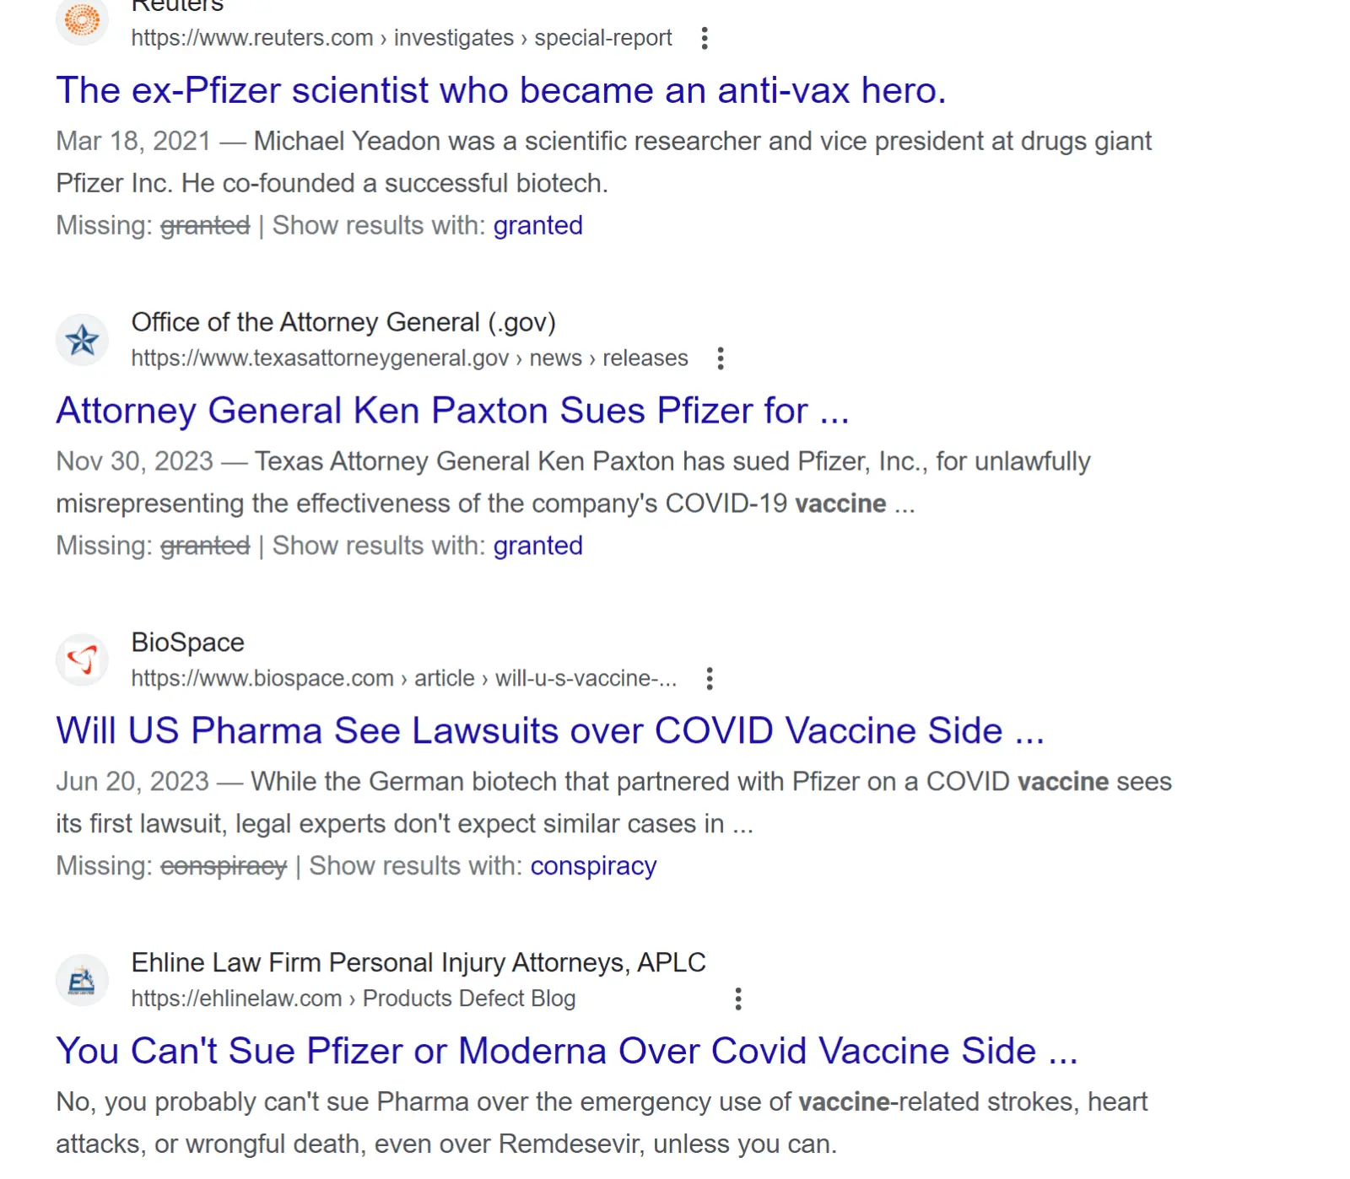This screenshot has height=1179, width=1350.
Task: Open "Attorney General Ken Paxton Sues Pfizer" result
Action: pyautogui.click(x=452, y=411)
